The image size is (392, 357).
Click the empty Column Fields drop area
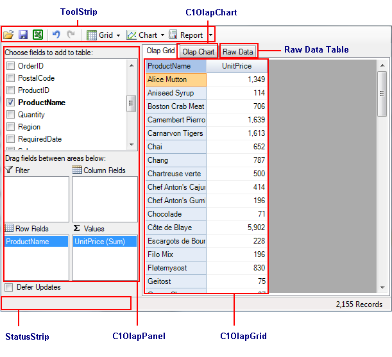click(105, 199)
